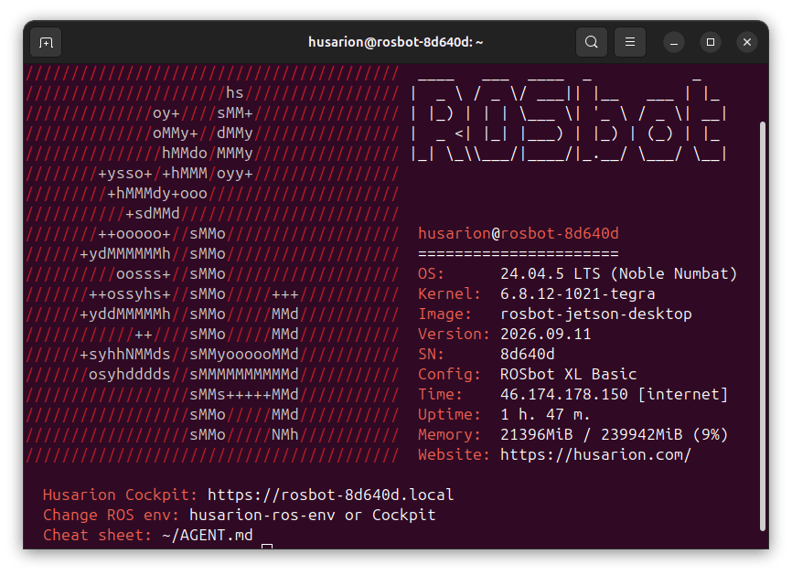Click the SN value 8d640d
The width and height of the screenshot is (792, 575).
click(x=528, y=354)
